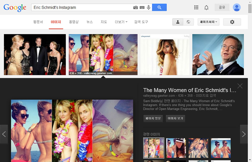Screen dimensions: 252x162
Task: Click the page vertical scrollbar thumb
Action: 250,9
